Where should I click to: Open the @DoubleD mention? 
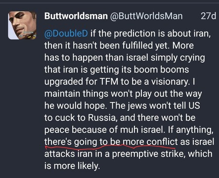(66, 34)
